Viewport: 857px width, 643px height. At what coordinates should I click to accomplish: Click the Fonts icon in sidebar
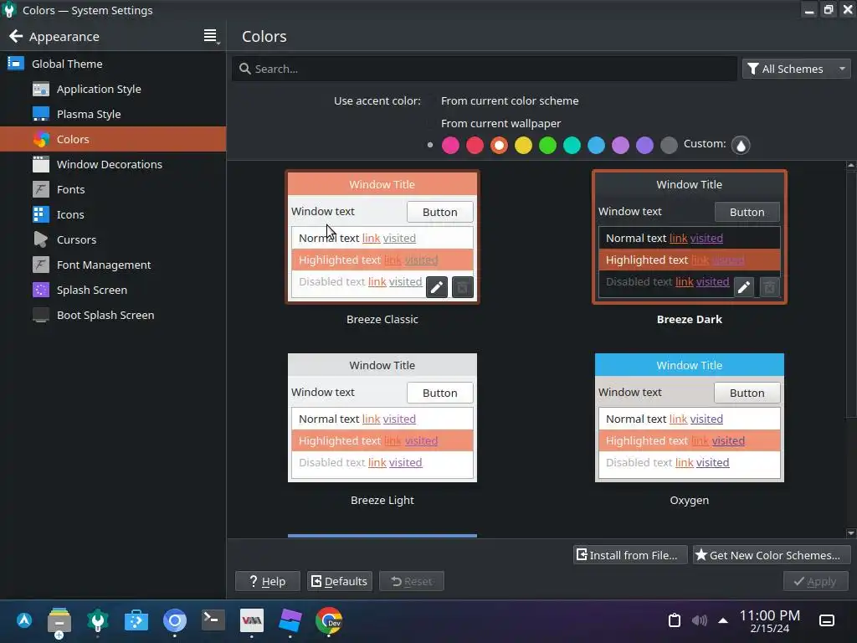click(x=40, y=189)
